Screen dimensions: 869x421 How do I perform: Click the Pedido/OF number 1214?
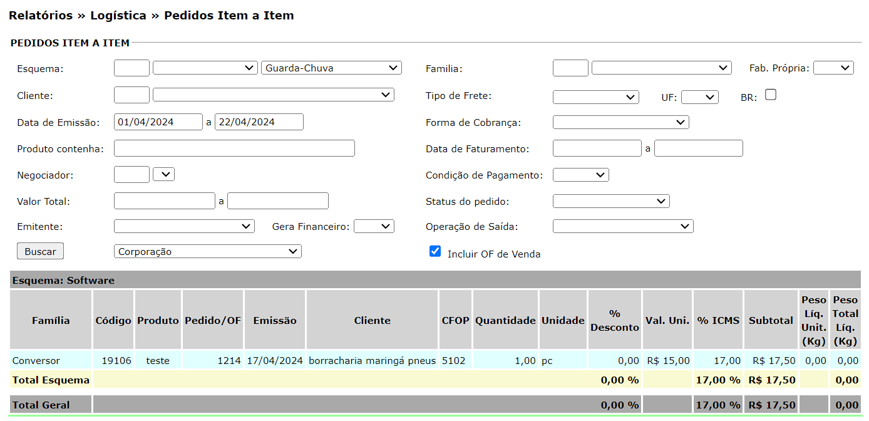229,360
